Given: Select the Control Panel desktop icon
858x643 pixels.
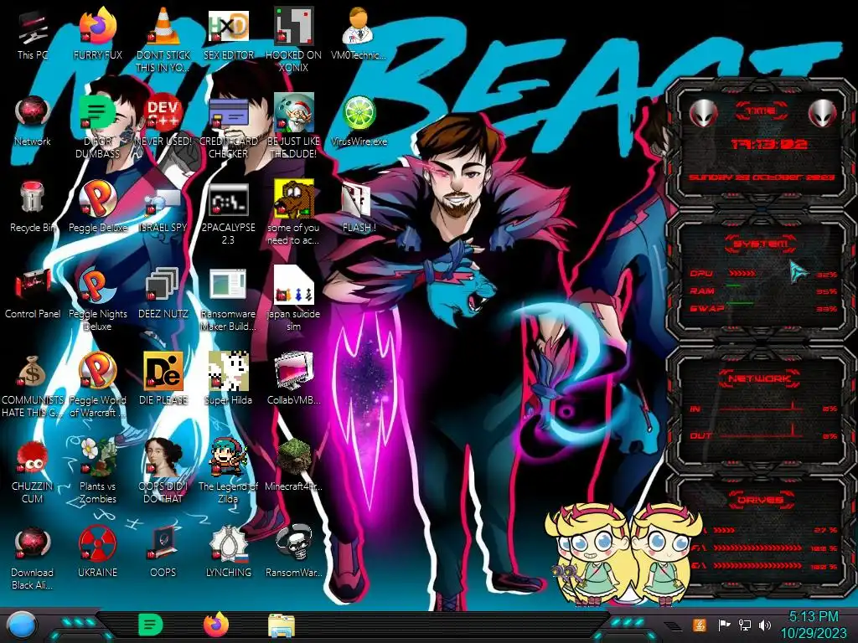Looking at the screenshot, I should pos(33,293).
